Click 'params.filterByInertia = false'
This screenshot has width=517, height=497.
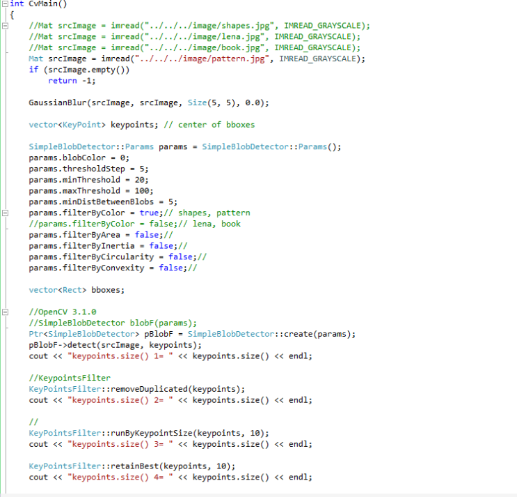click(x=101, y=245)
